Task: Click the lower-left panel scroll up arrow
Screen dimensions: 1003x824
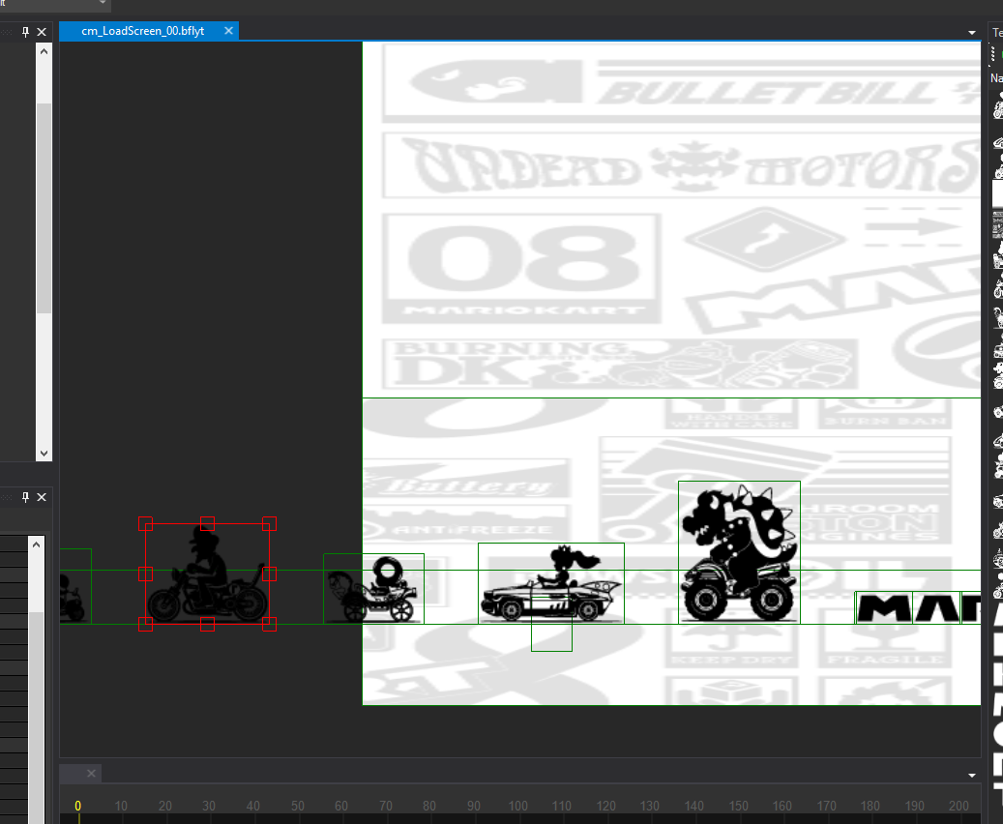Action: pyautogui.click(x=37, y=544)
